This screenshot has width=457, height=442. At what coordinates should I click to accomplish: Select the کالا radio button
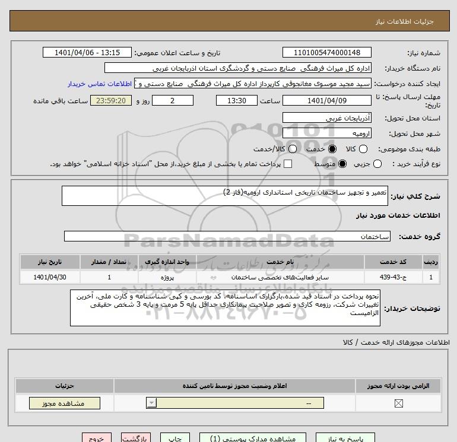point(363,149)
